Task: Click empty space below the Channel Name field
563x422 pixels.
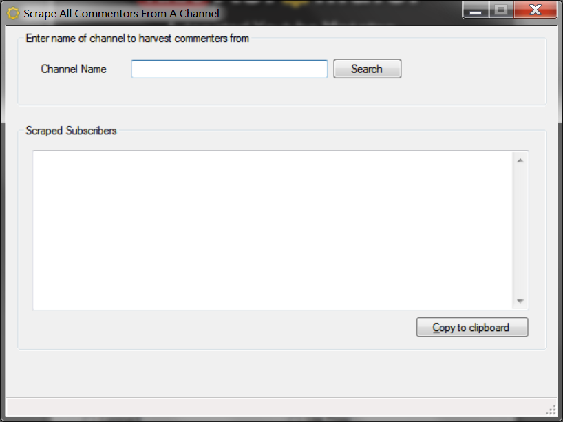Action: tap(229, 92)
